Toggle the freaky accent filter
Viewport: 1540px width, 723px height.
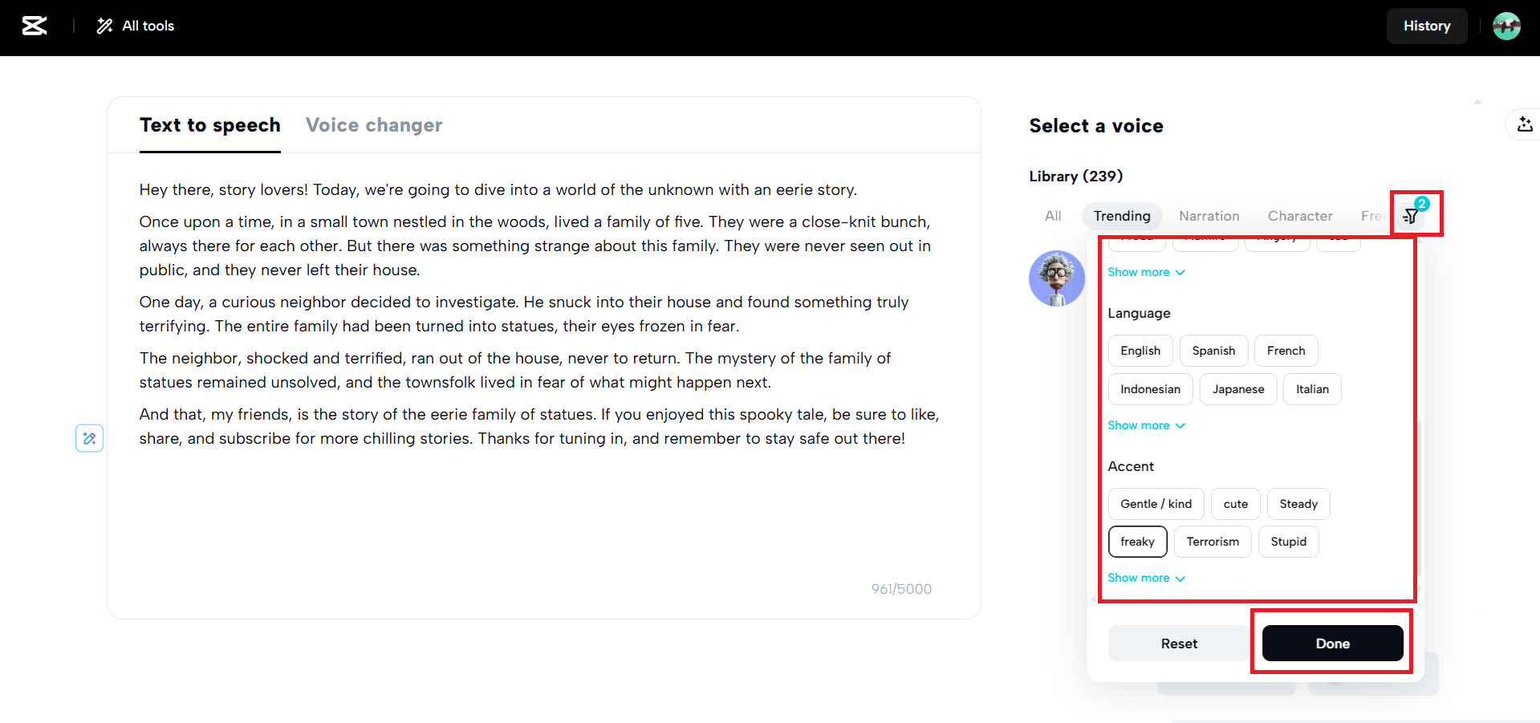pyautogui.click(x=1136, y=542)
